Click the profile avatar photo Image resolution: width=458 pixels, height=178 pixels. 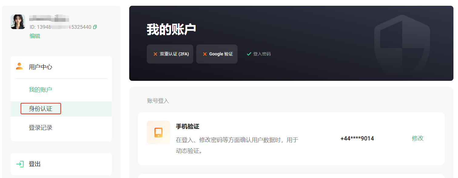point(18,22)
